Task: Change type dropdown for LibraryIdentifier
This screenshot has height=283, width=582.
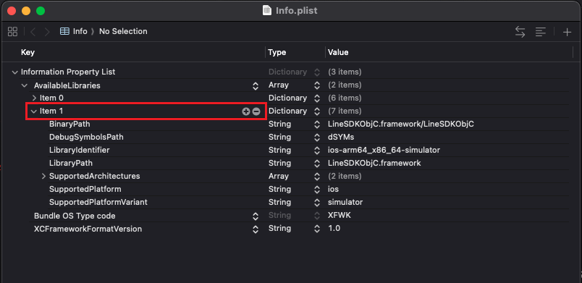Action: [316, 151]
